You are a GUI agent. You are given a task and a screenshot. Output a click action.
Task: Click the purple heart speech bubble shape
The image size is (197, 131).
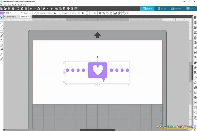click(97, 72)
